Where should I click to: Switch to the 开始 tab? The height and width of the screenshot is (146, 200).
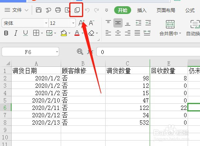click(123, 10)
